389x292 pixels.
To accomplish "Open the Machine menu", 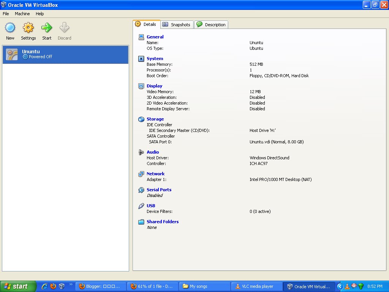I will click(22, 14).
